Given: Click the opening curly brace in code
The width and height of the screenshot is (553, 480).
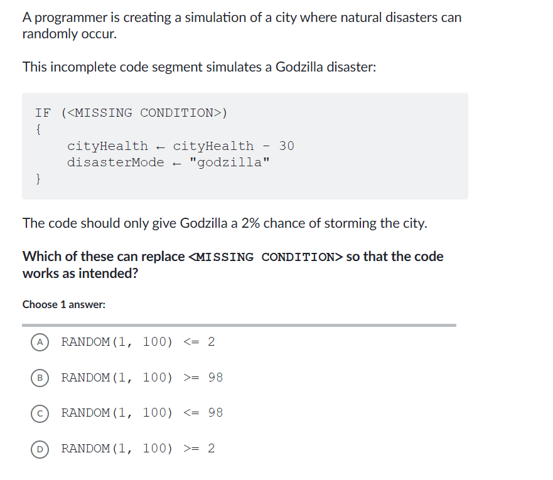Looking at the screenshot, I should click(x=39, y=130).
